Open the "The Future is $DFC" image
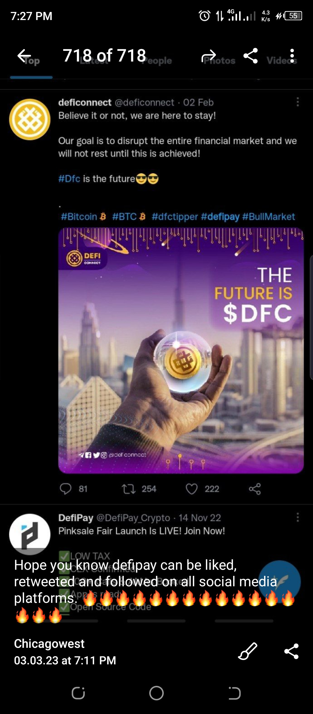The width and height of the screenshot is (313, 714). pos(181,351)
